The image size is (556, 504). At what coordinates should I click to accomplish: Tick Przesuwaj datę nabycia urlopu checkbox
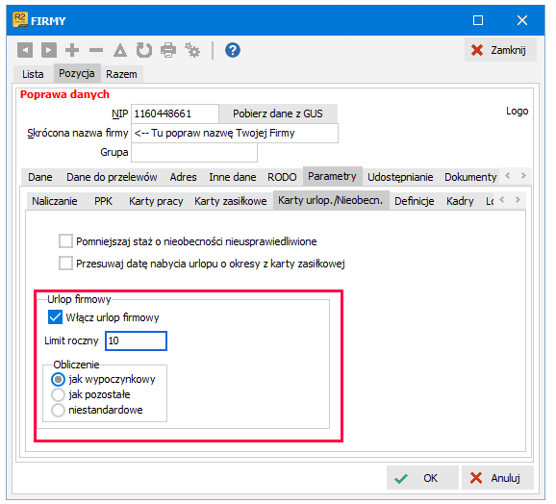pyautogui.click(x=66, y=264)
